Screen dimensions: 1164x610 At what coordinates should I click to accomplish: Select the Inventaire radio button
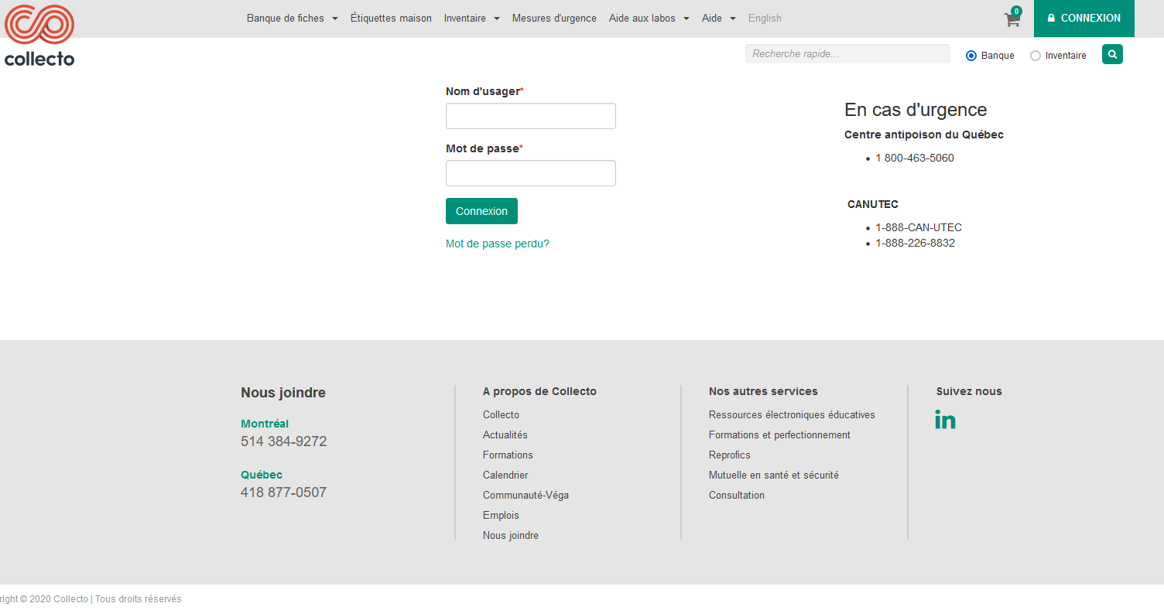1036,56
